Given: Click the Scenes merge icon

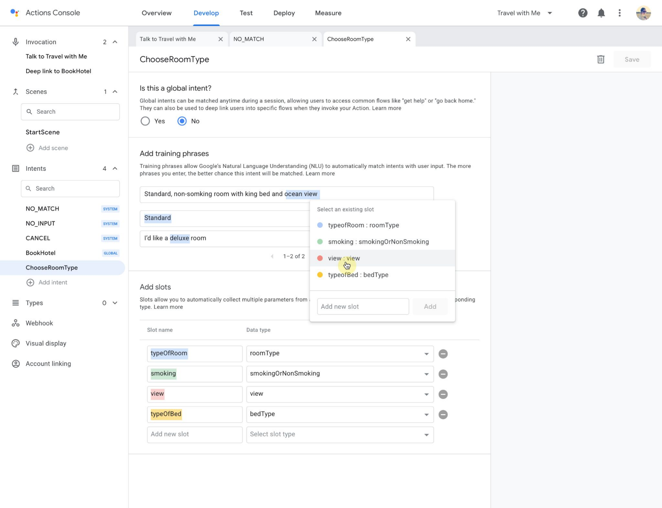Looking at the screenshot, I should [x=15, y=92].
